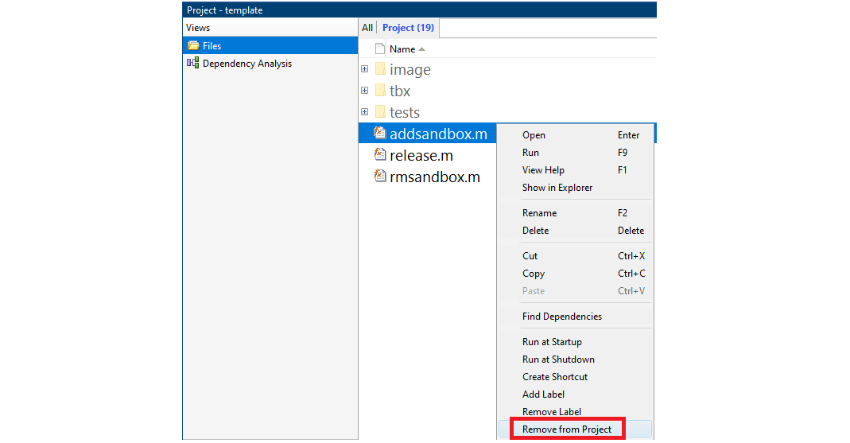Click the release.m file icon
The width and height of the screenshot is (850, 443).
tap(380, 155)
